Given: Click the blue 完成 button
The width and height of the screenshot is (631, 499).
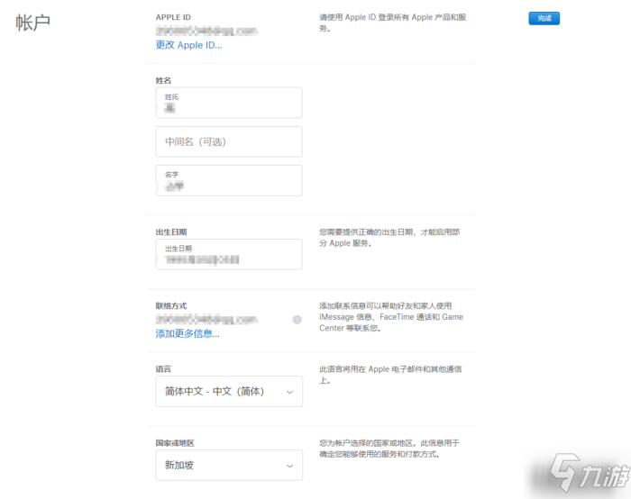Looking at the screenshot, I should (x=544, y=18).
